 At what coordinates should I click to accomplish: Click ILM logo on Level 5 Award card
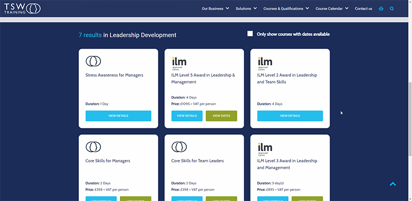click(x=179, y=64)
